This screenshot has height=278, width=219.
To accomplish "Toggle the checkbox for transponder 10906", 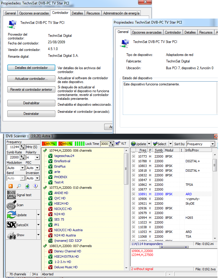I will [x=134, y=199].
